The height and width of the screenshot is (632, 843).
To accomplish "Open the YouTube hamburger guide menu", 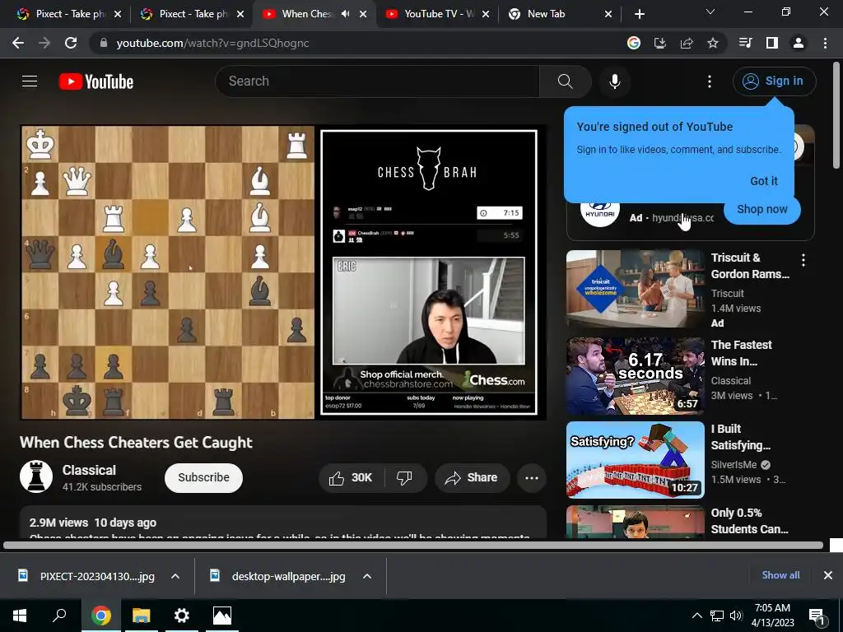I will [30, 81].
